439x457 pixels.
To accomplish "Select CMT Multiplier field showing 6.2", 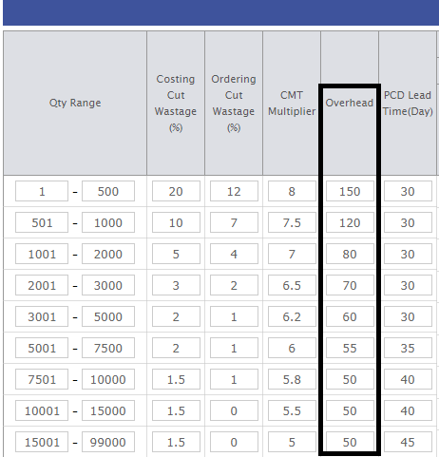I will 292,316.
